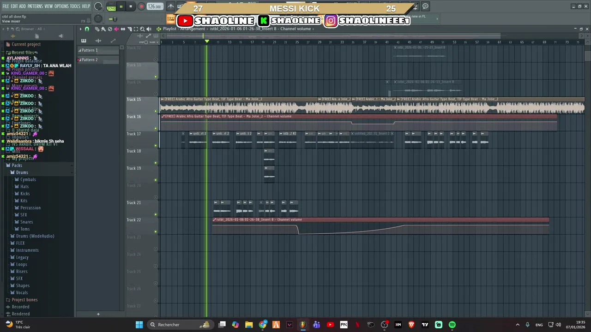
Task: Select the Playback speaker tool in playlist
Action: [149, 29]
